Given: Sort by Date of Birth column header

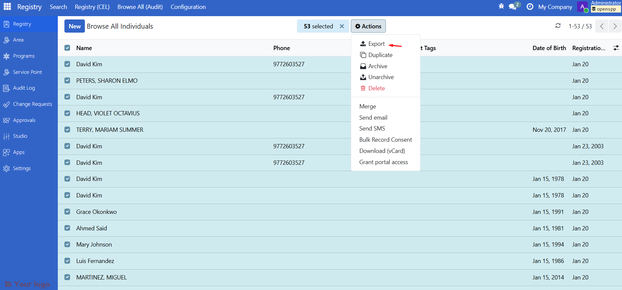Looking at the screenshot, I should point(549,48).
